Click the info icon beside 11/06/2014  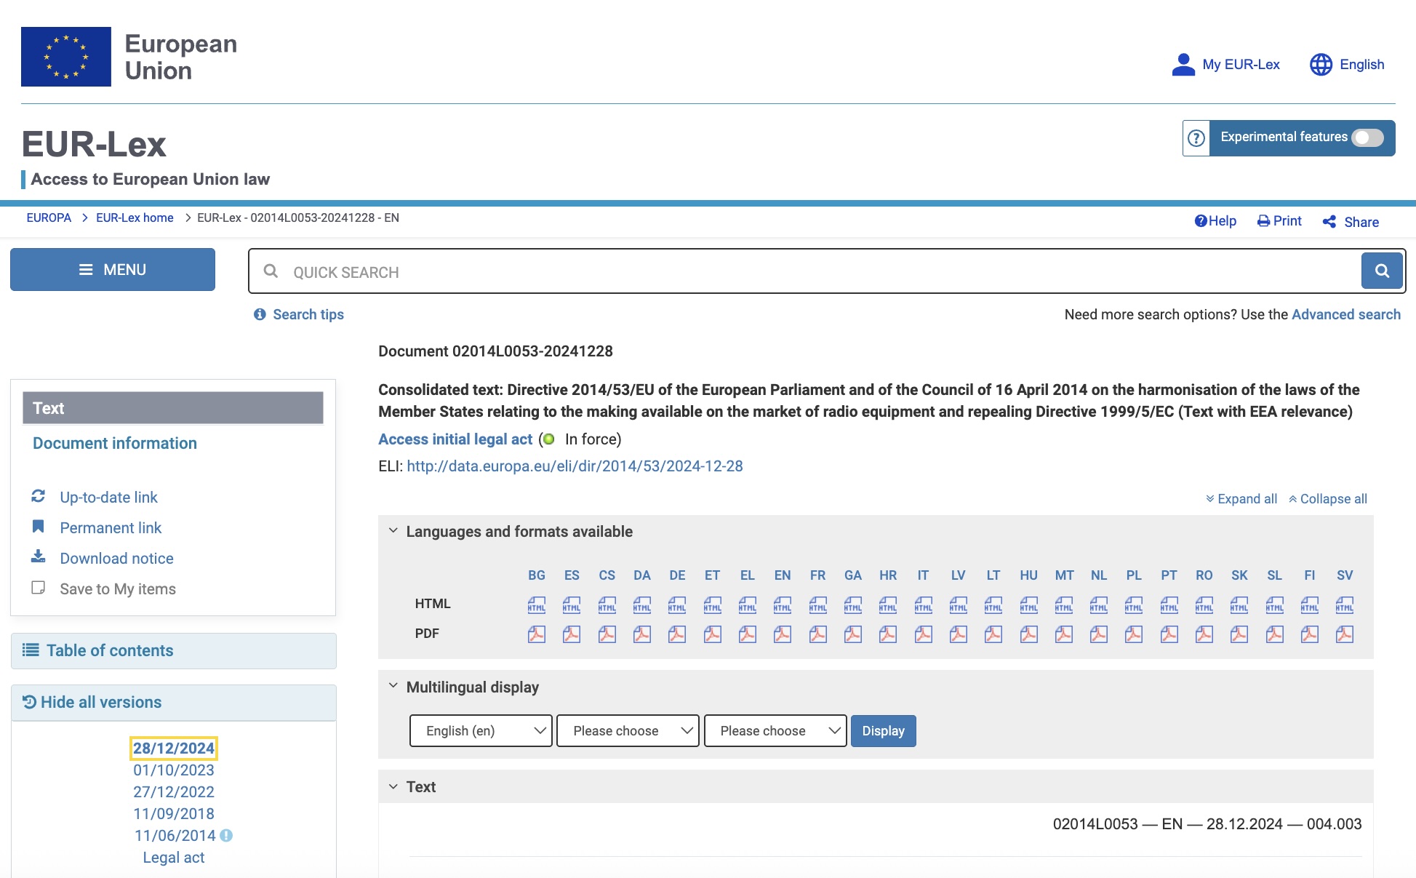pos(226,836)
